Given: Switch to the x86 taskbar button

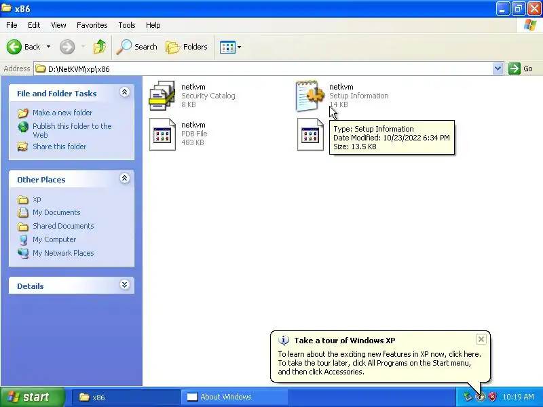Looking at the screenshot, I should (126, 397).
